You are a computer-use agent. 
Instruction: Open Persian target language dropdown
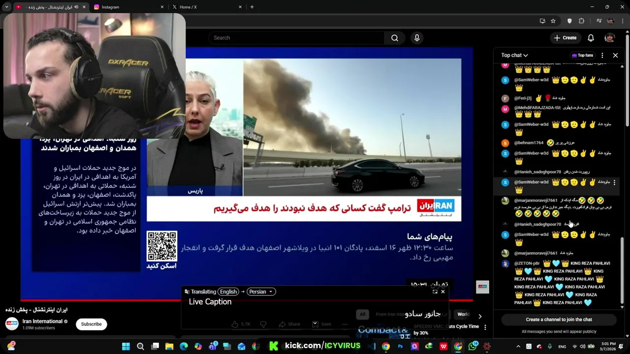[261, 292]
